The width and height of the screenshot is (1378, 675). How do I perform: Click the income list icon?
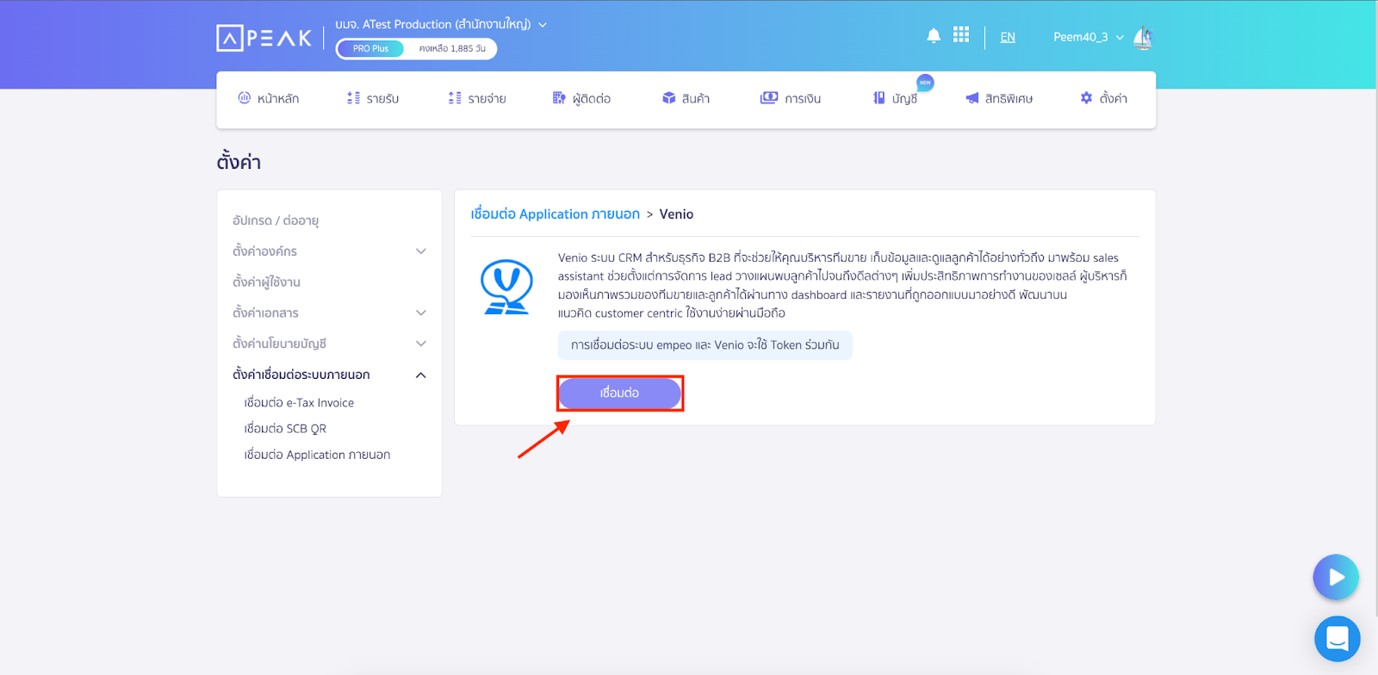(x=353, y=98)
